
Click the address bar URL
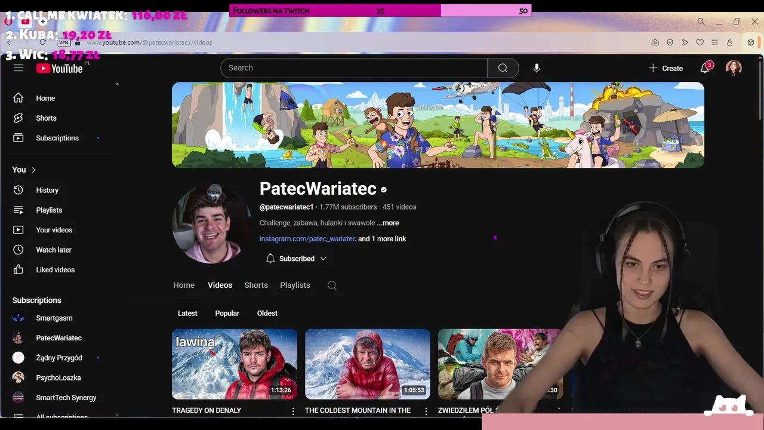149,42
